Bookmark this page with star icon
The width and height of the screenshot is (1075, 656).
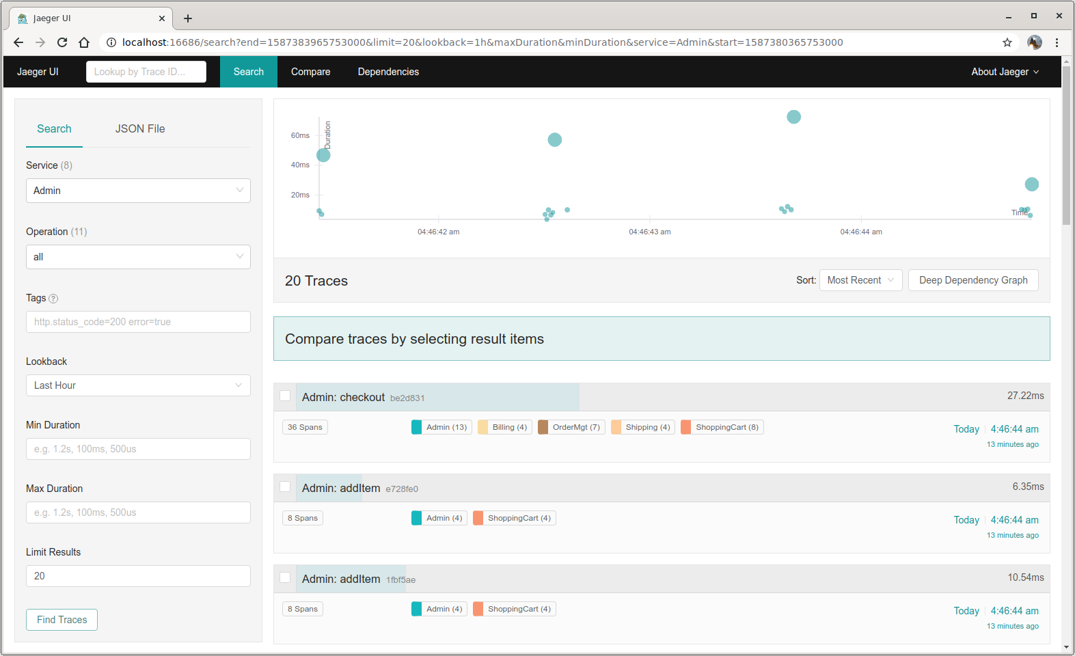coord(1007,42)
